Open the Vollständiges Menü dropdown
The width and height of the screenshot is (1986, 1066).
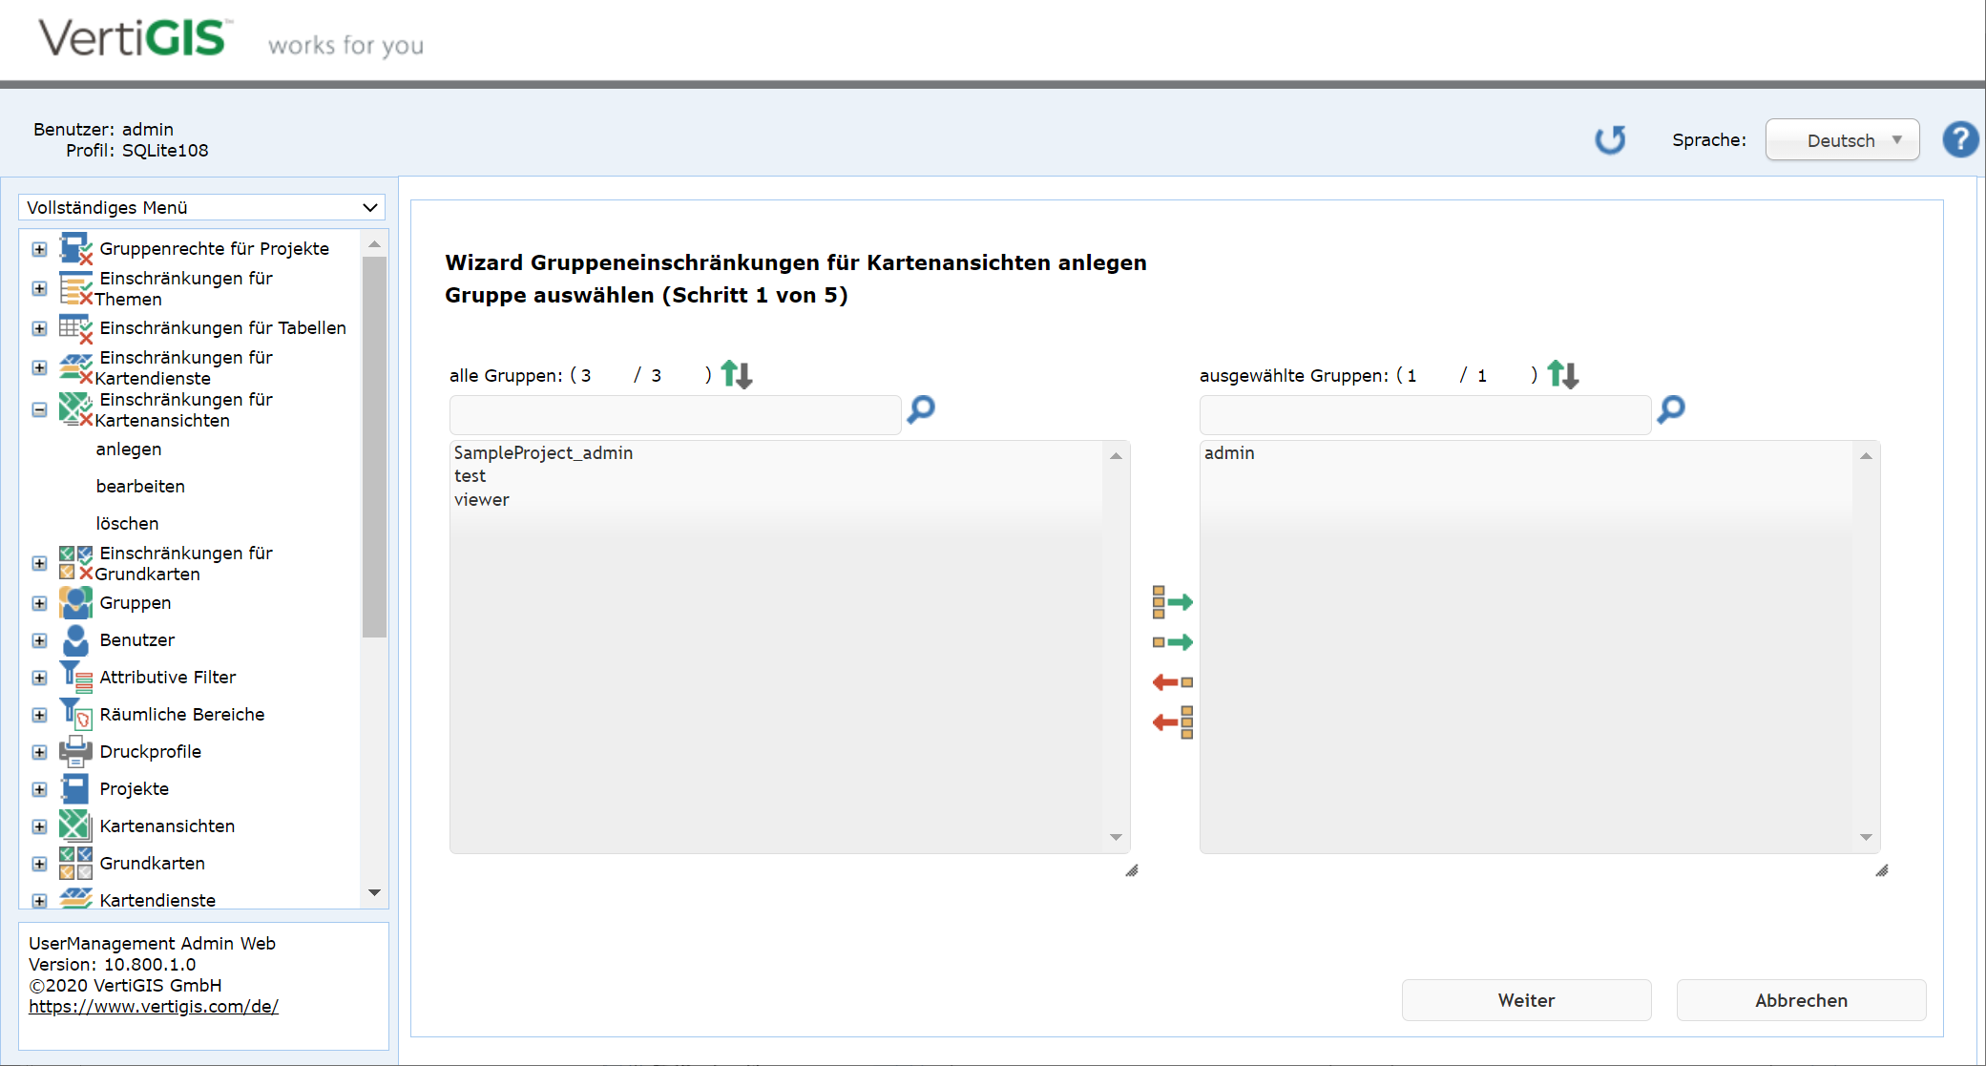pyautogui.click(x=201, y=207)
